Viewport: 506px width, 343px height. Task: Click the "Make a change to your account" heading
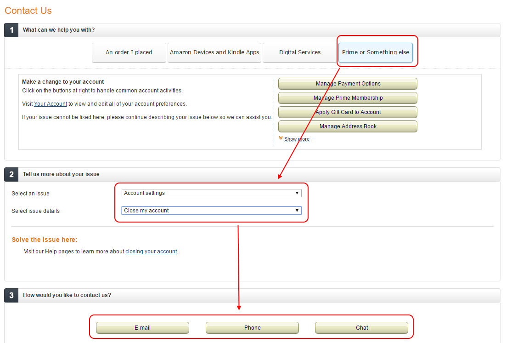(x=63, y=82)
